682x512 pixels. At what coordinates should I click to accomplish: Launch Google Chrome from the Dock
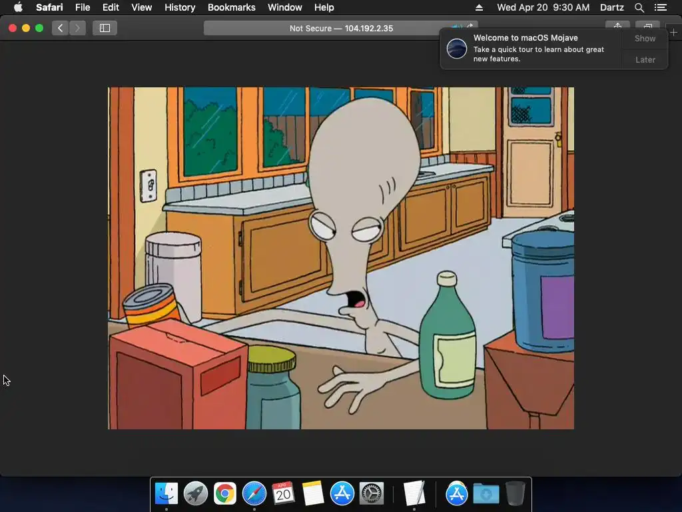point(224,493)
